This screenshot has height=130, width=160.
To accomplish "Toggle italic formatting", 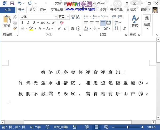I will click(28, 23).
